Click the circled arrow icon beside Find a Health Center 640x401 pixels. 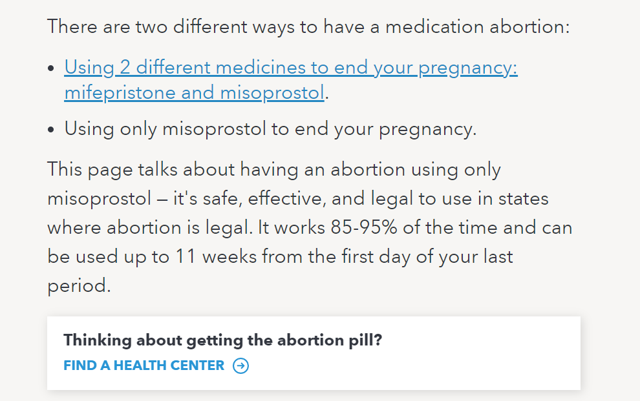240,366
